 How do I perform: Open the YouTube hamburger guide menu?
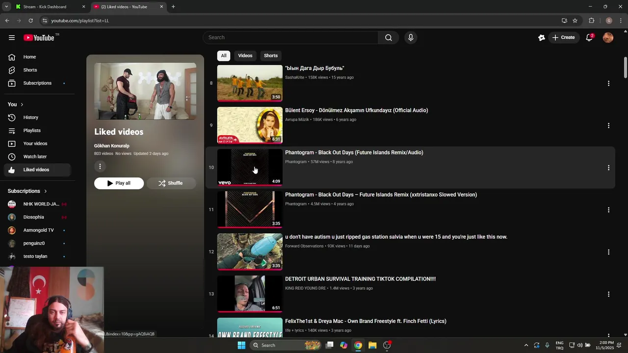(11, 38)
